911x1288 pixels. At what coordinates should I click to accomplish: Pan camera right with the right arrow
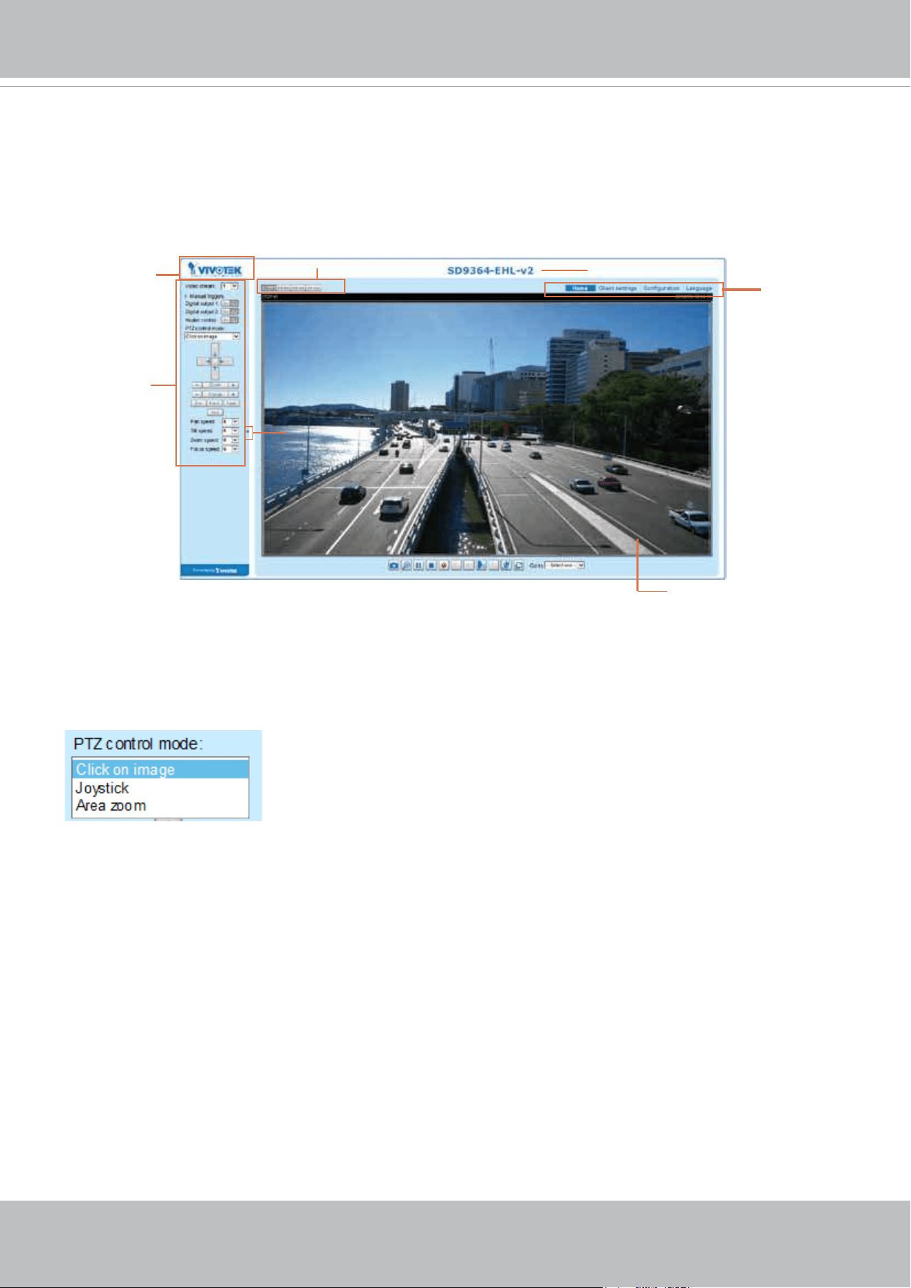coord(226,361)
